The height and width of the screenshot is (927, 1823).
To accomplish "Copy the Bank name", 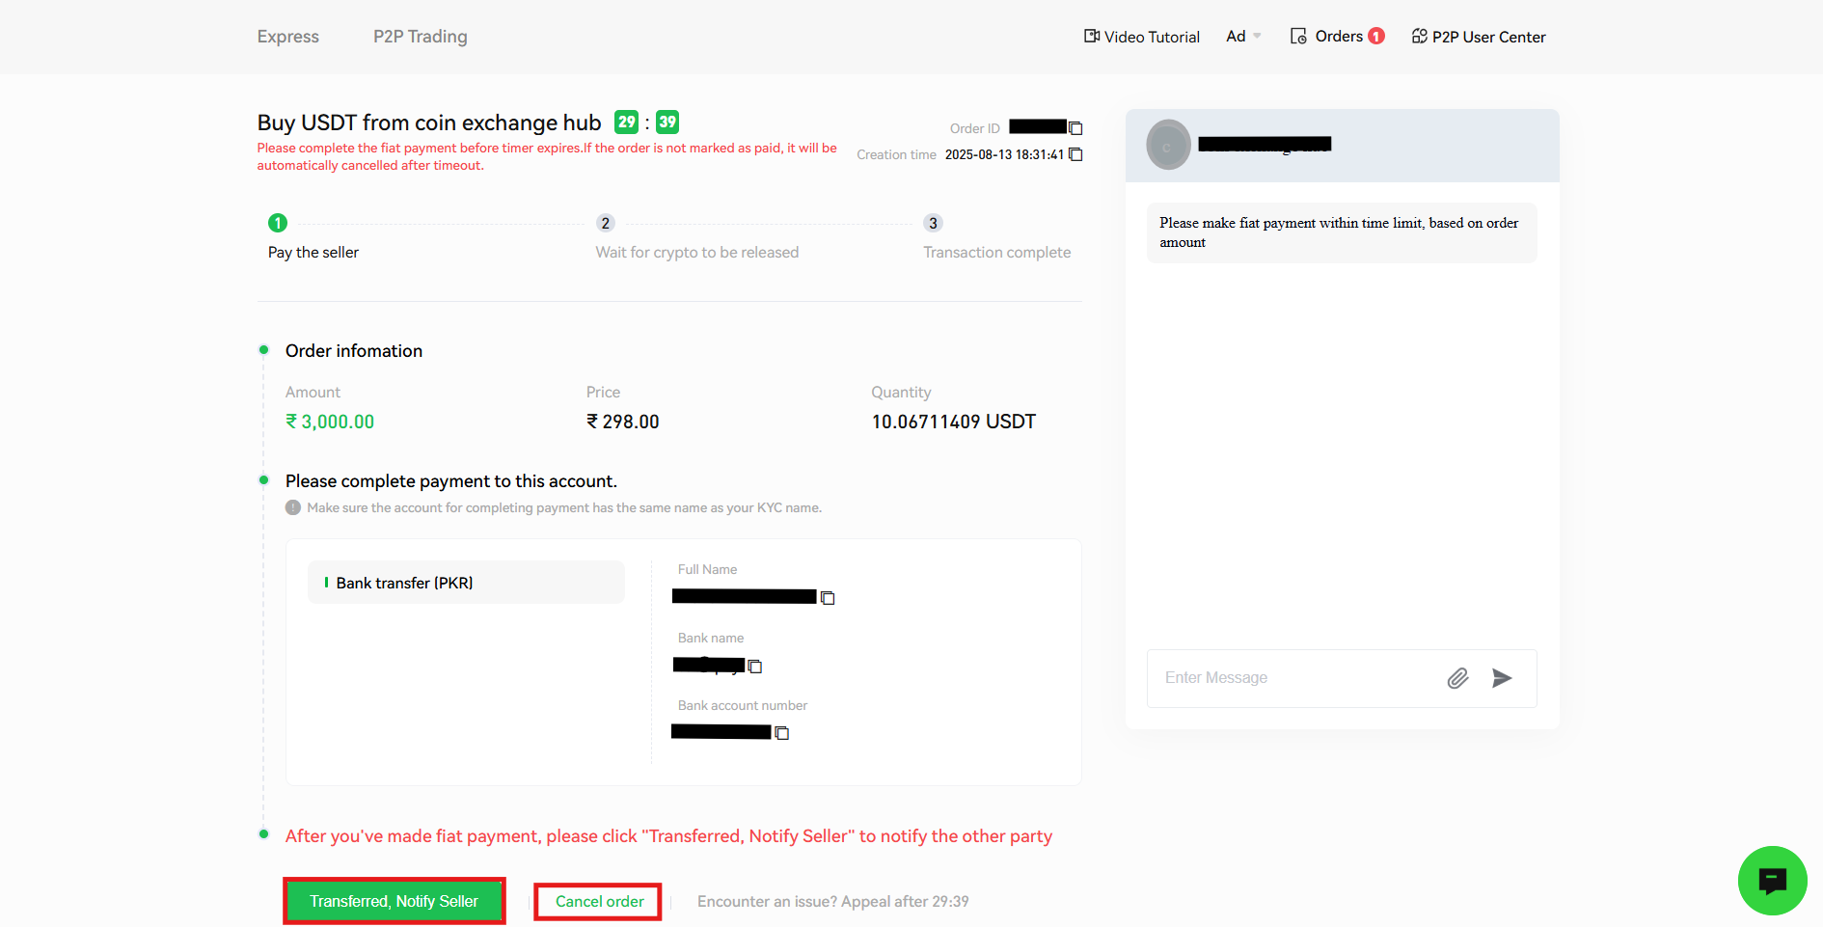I will [755, 666].
